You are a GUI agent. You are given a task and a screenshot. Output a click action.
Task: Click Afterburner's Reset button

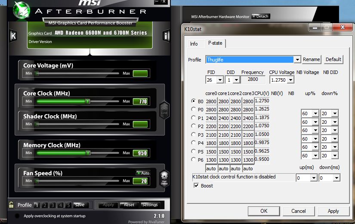(129, 205)
